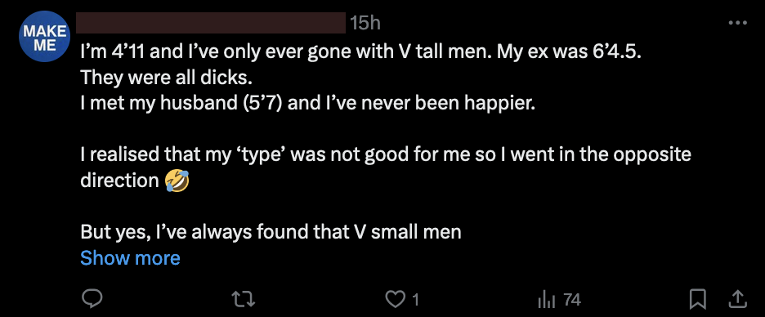Expand the post with Show more
The image size is (765, 317).
[130, 258]
